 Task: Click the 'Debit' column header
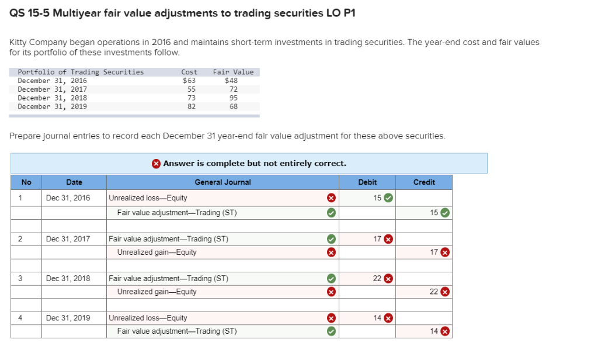367,182
